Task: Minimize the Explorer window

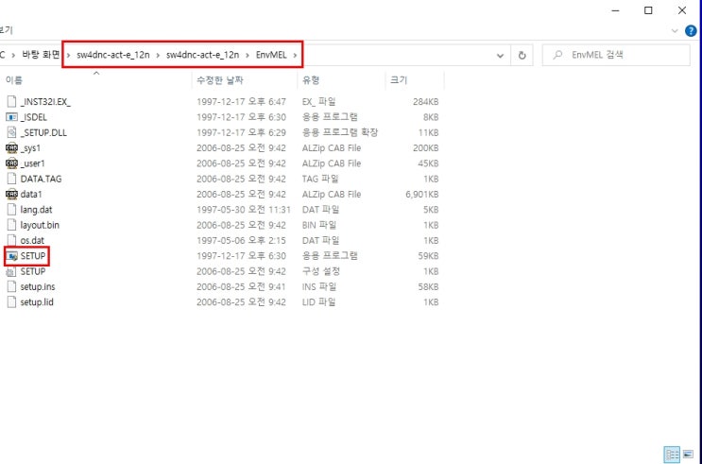Action: click(616, 10)
